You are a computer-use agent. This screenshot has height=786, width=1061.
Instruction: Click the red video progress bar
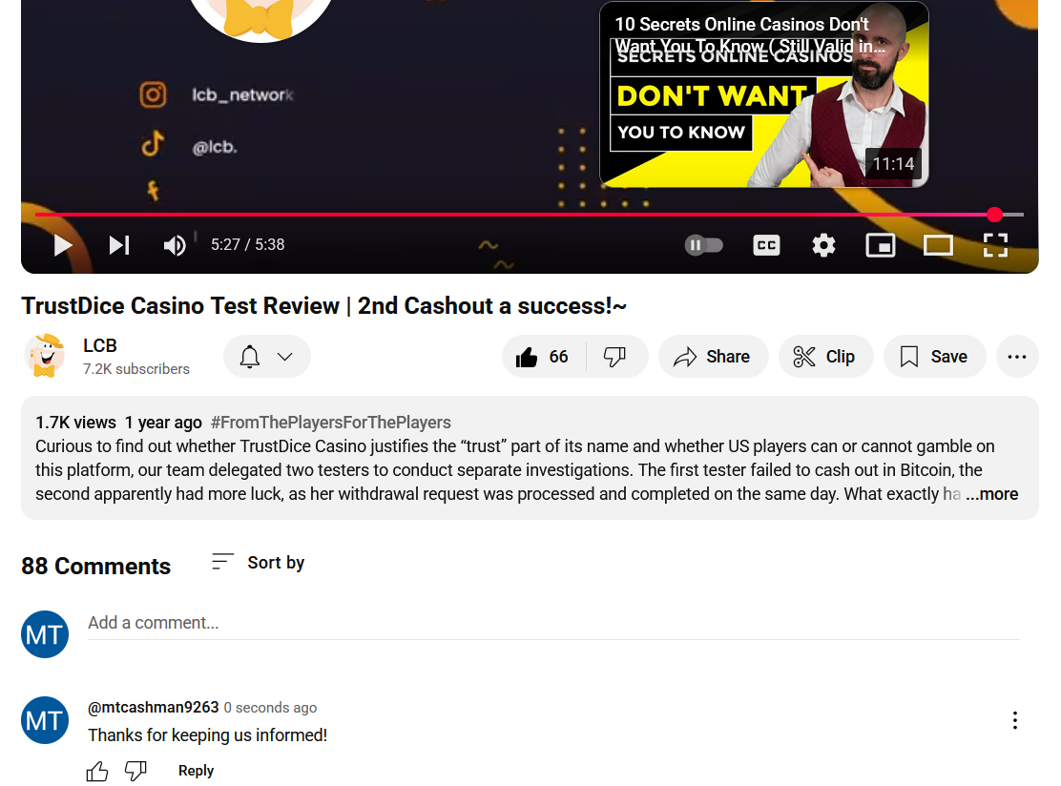[x=514, y=215]
